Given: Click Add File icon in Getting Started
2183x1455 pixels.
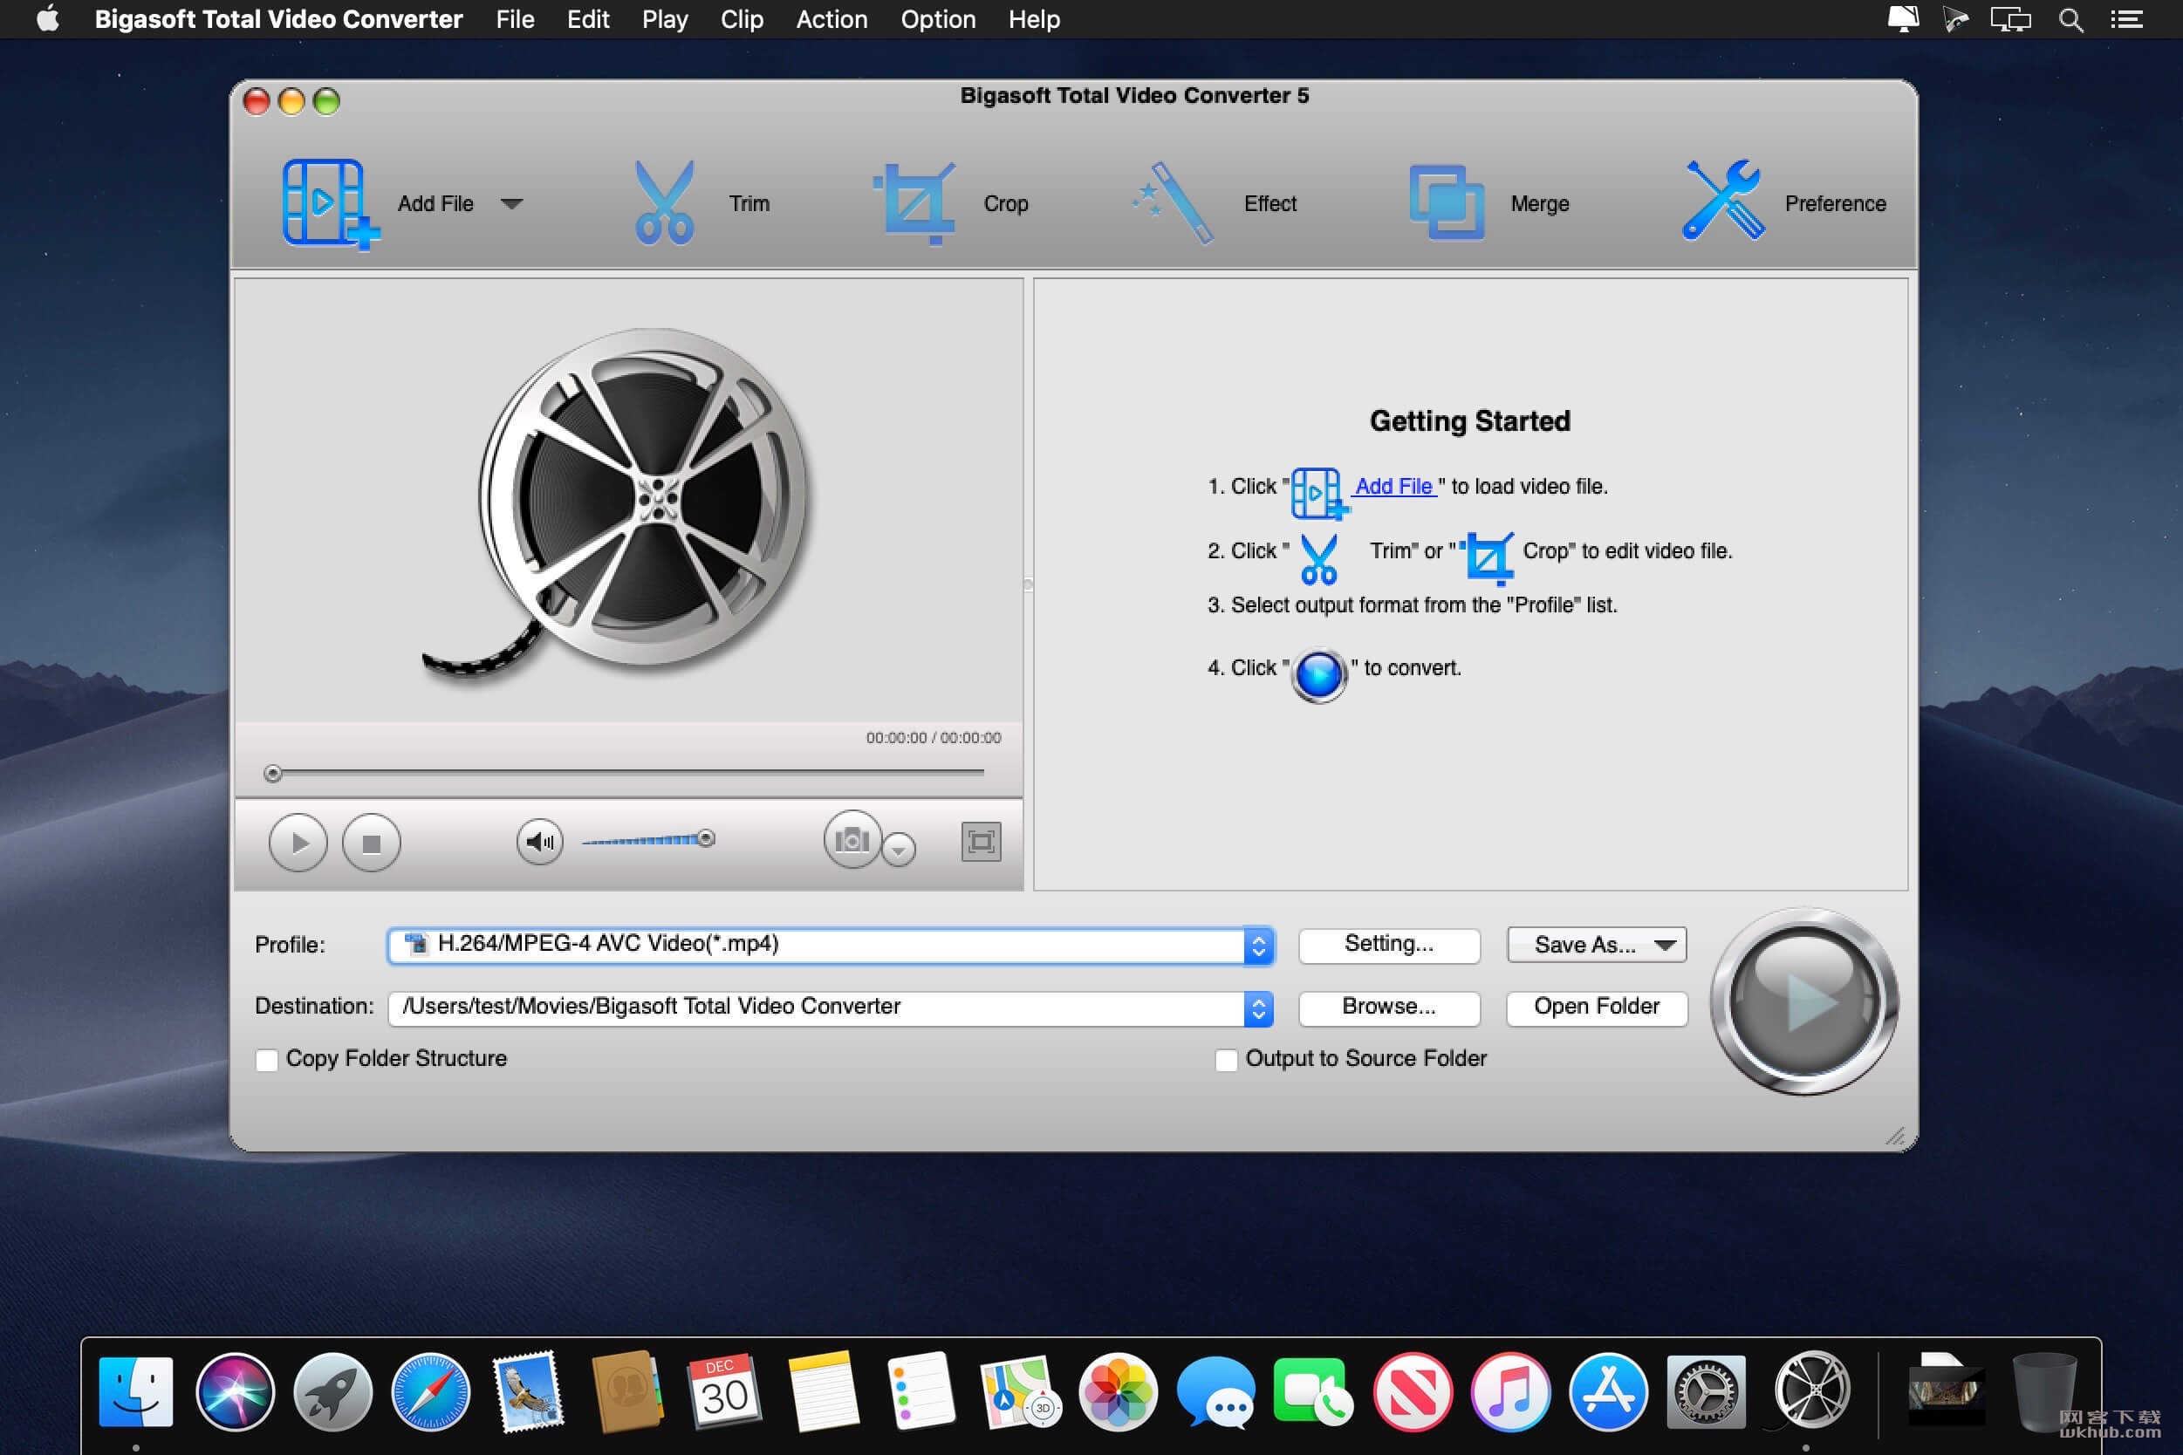Looking at the screenshot, I should tap(1318, 493).
